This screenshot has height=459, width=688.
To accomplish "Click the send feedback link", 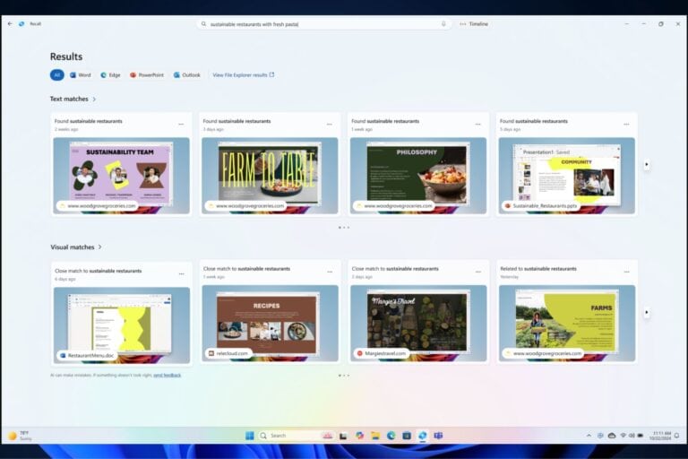I will (x=168, y=375).
